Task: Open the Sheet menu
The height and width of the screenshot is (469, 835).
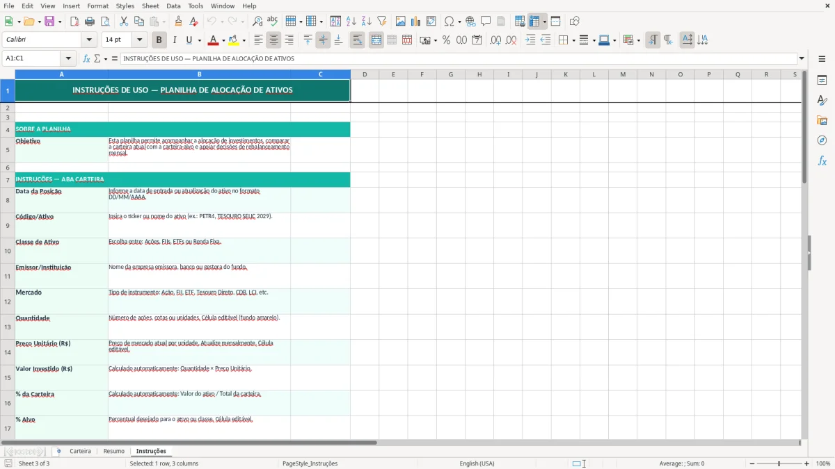Action: pos(150,6)
